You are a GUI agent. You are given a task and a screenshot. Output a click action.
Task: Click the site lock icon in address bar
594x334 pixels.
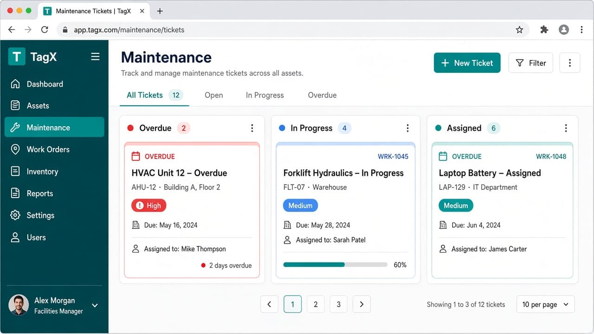tap(65, 30)
